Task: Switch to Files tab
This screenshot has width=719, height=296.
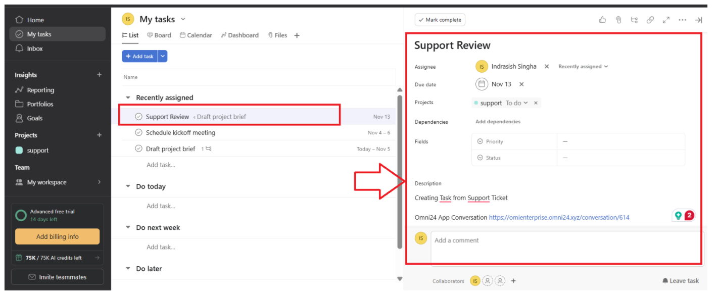Action: [x=277, y=35]
